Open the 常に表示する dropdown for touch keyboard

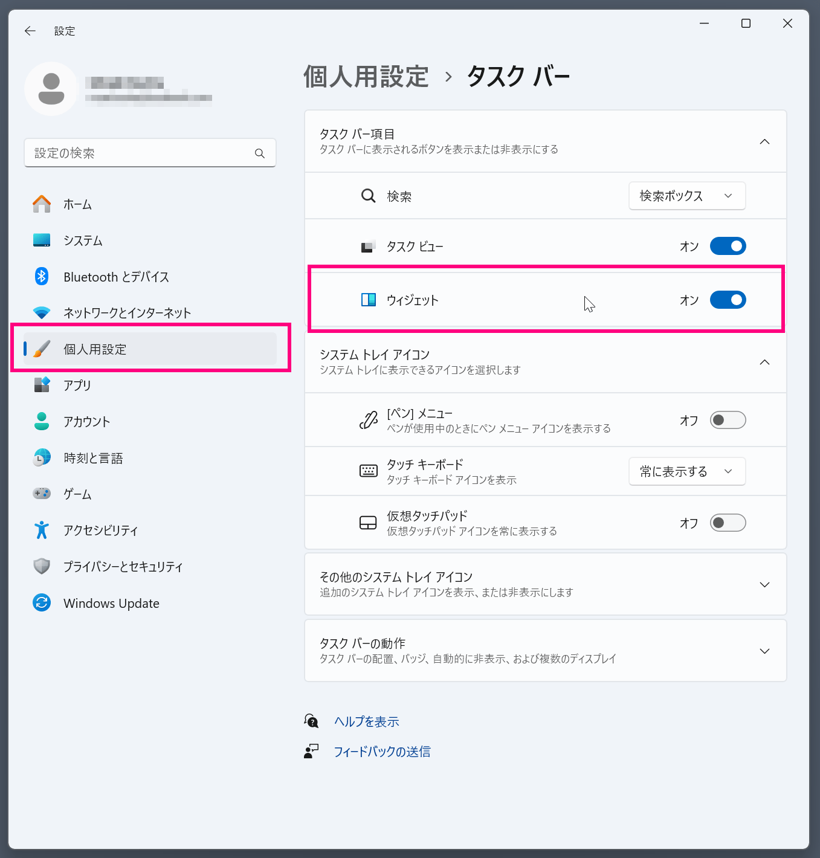coord(687,471)
